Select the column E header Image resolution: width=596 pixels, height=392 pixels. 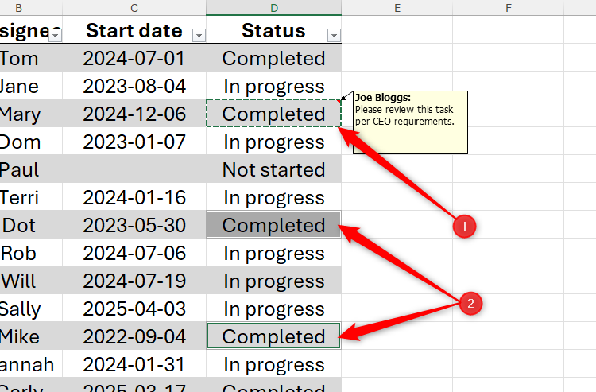coord(397,8)
